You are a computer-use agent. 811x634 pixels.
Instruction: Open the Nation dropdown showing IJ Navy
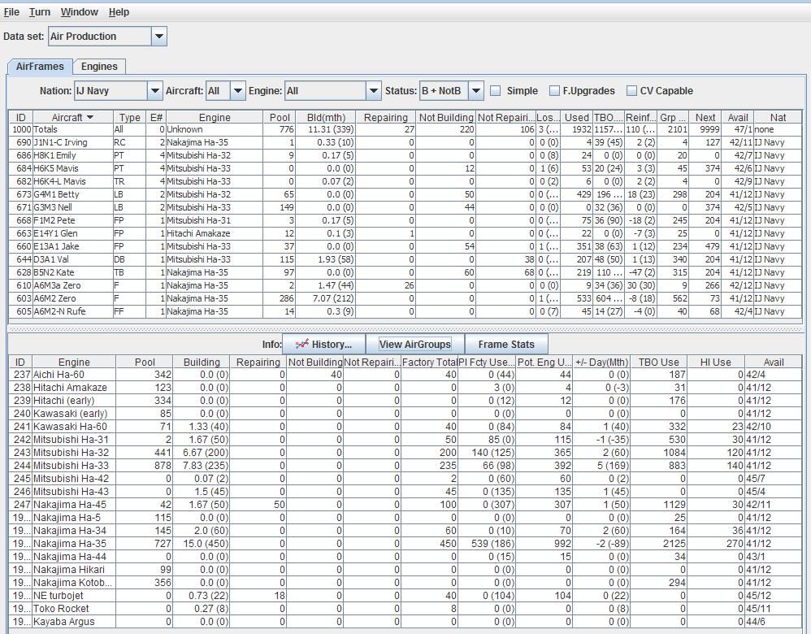click(x=154, y=90)
